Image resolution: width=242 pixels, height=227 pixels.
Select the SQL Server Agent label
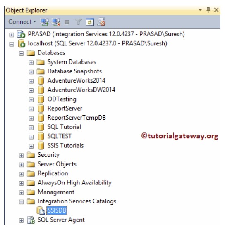[61, 220]
